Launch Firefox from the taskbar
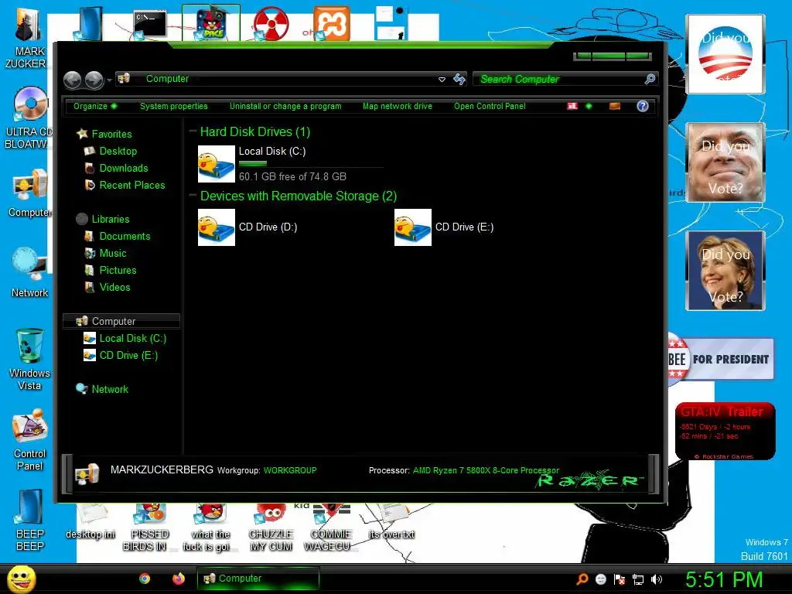The height and width of the screenshot is (594, 792). point(179,579)
